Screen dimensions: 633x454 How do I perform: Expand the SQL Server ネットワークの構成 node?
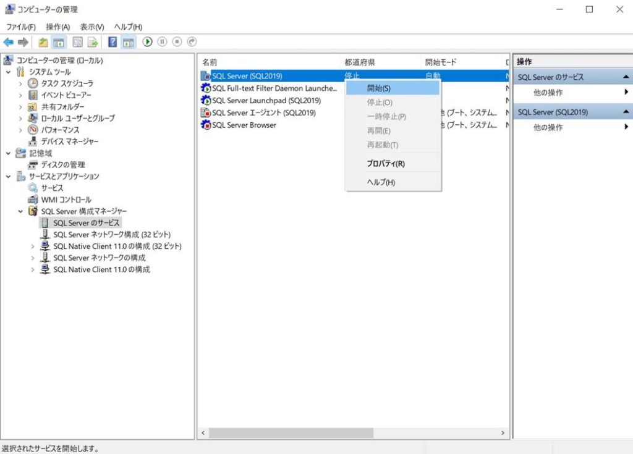pyautogui.click(x=33, y=258)
